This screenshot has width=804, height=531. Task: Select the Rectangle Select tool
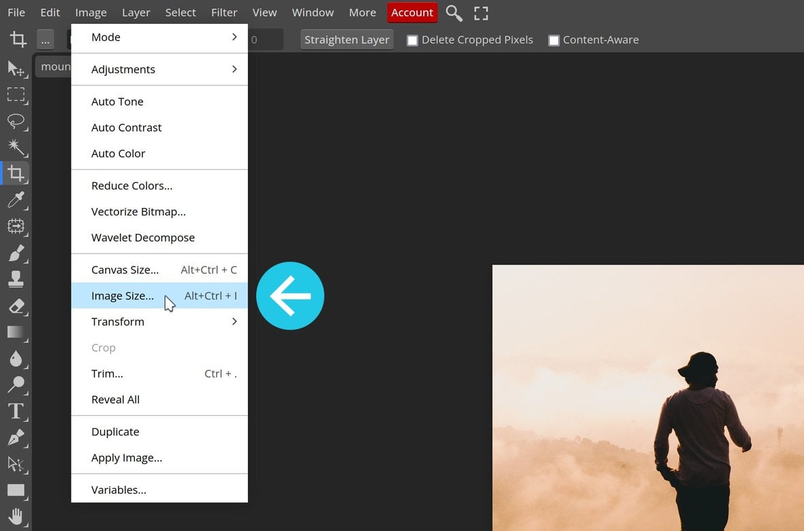(x=16, y=95)
